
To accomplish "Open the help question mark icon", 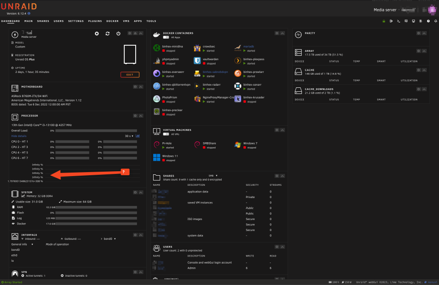I will pyautogui.click(x=428, y=21).
